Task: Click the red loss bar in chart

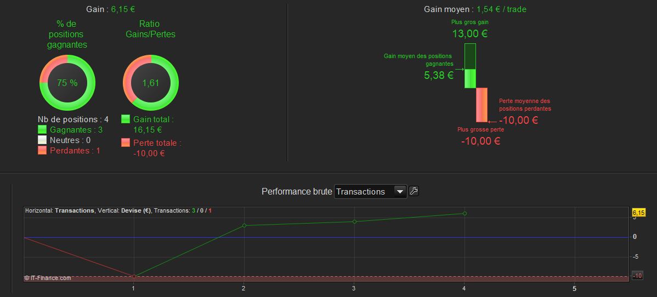Action: coord(482,105)
